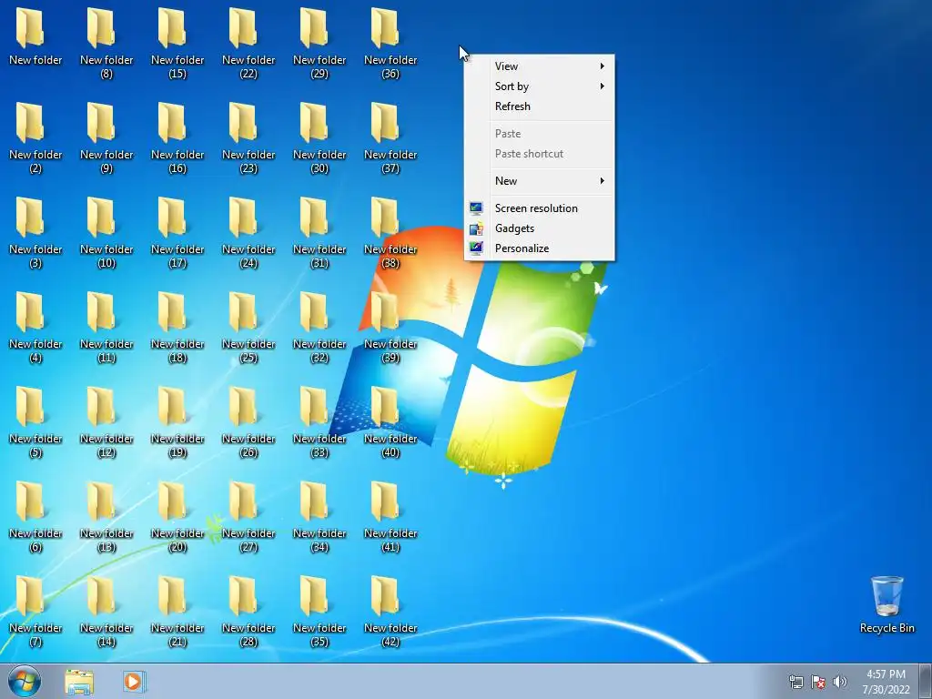Select the New folder (42) icon
Viewport: 932px width, 699px height.
(385, 595)
